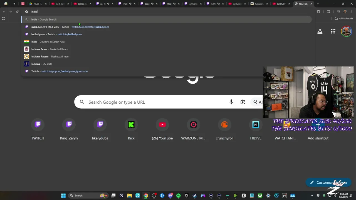Open the TWITCH shortcut tile
Viewport: 356px width, 200px height.
[38, 130]
